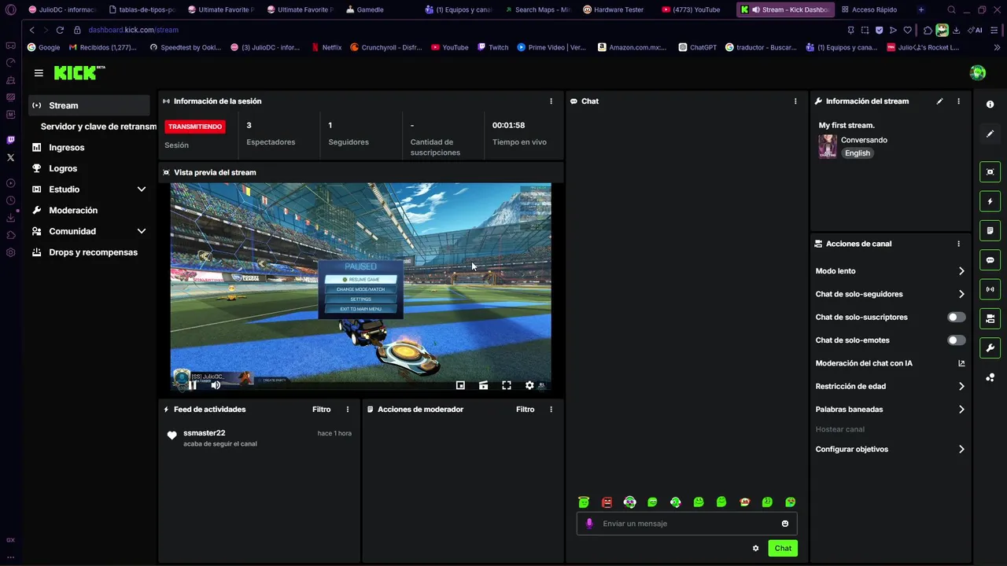
Task: Toggle chat bubble widget in right sidebar
Action: tap(990, 260)
